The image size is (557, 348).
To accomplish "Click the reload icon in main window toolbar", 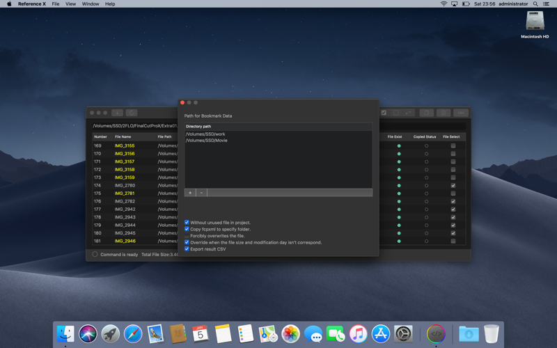I will (131, 113).
